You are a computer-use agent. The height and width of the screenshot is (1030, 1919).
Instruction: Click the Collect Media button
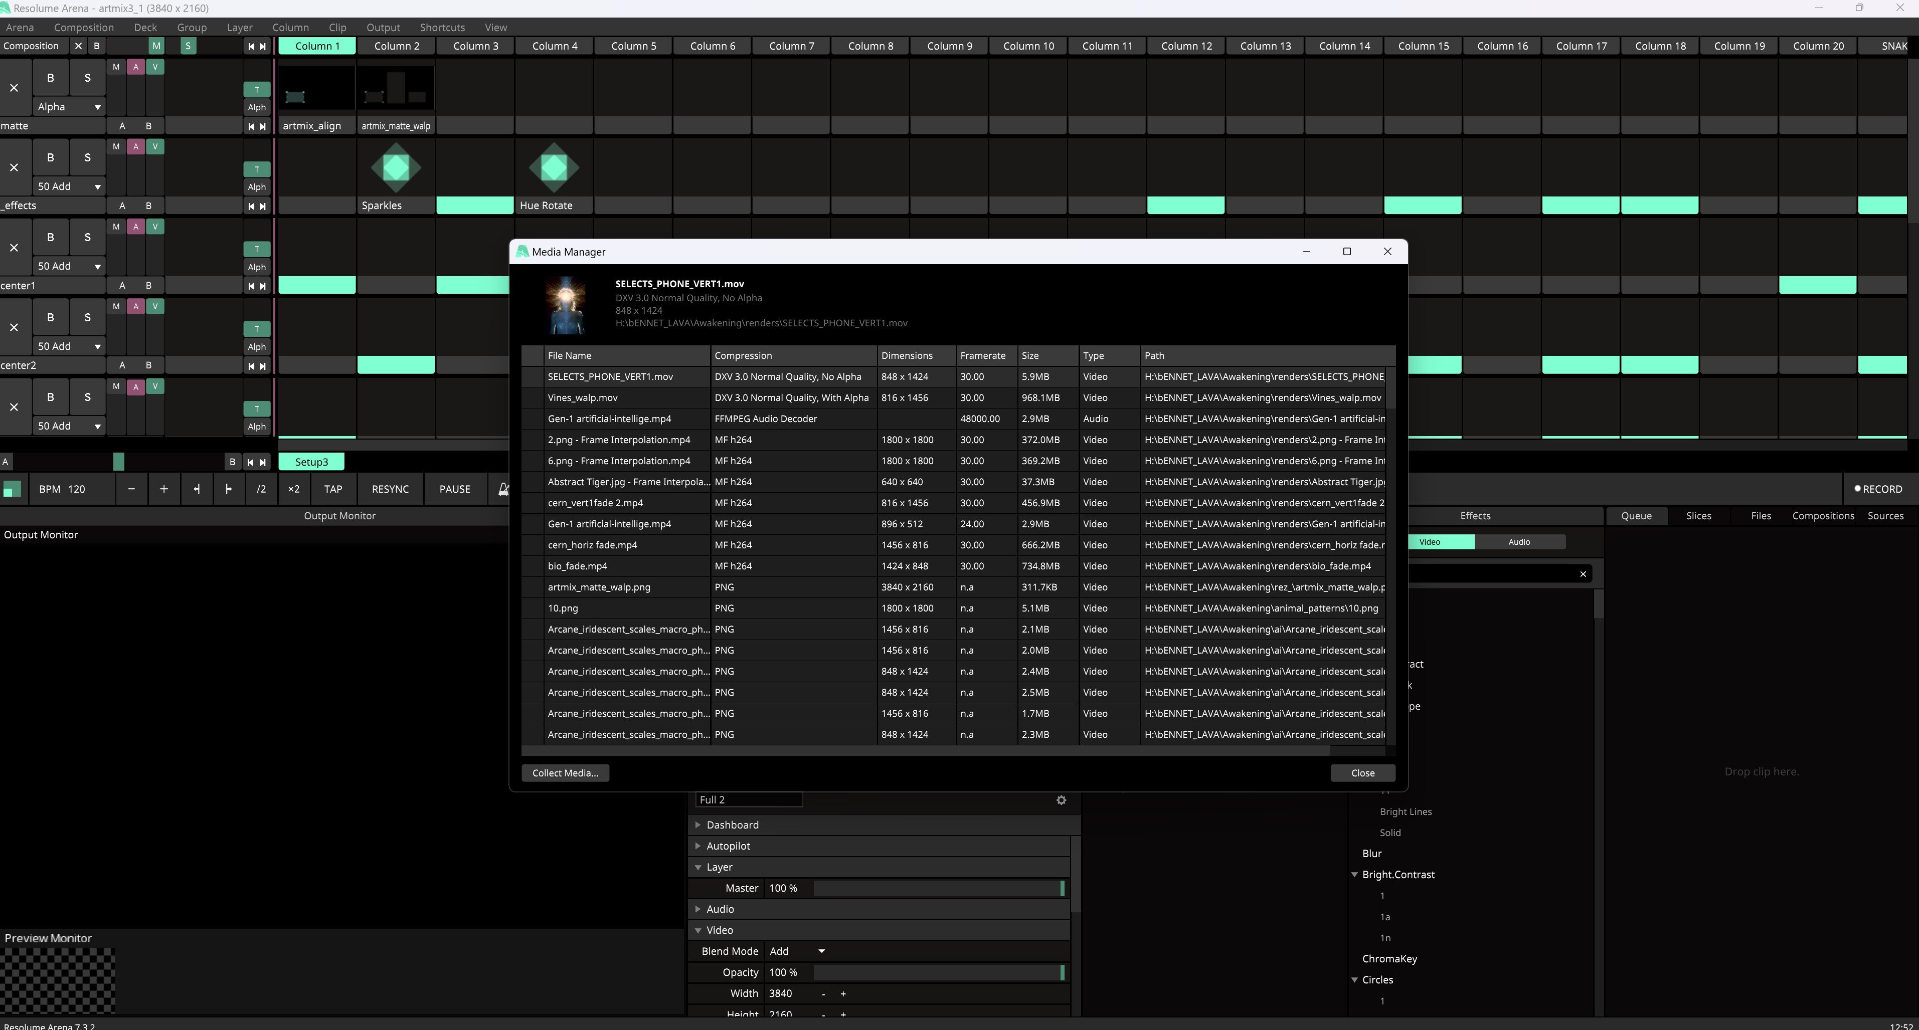click(565, 773)
